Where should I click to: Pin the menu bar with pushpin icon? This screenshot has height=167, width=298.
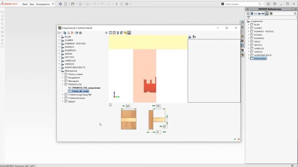coord(53,4)
